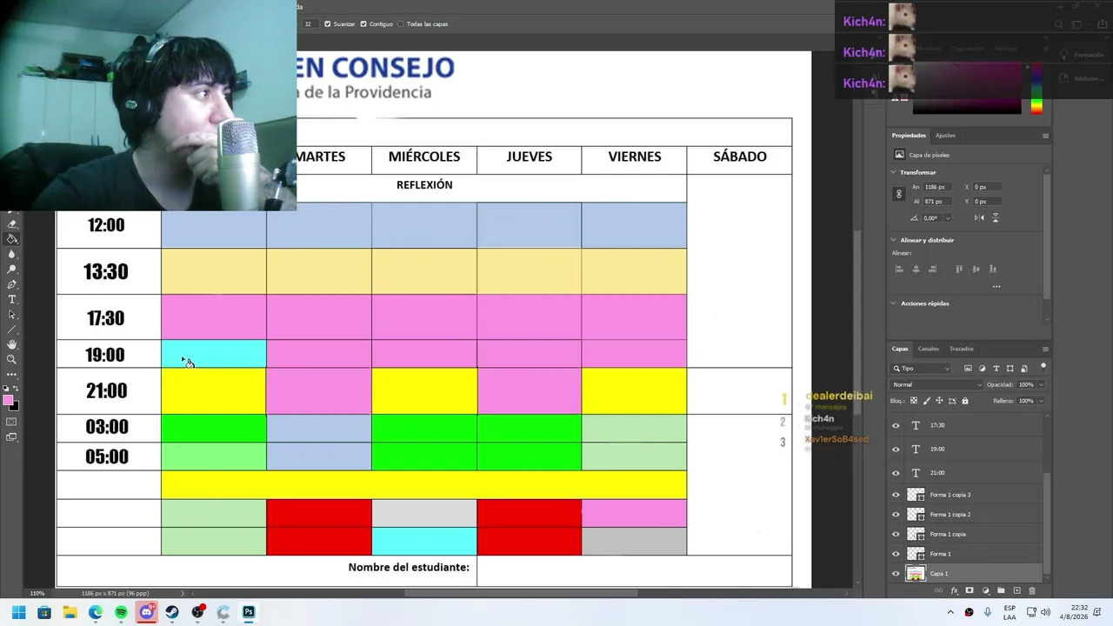
Task: Click the black background color swatch
Action: coord(14,405)
